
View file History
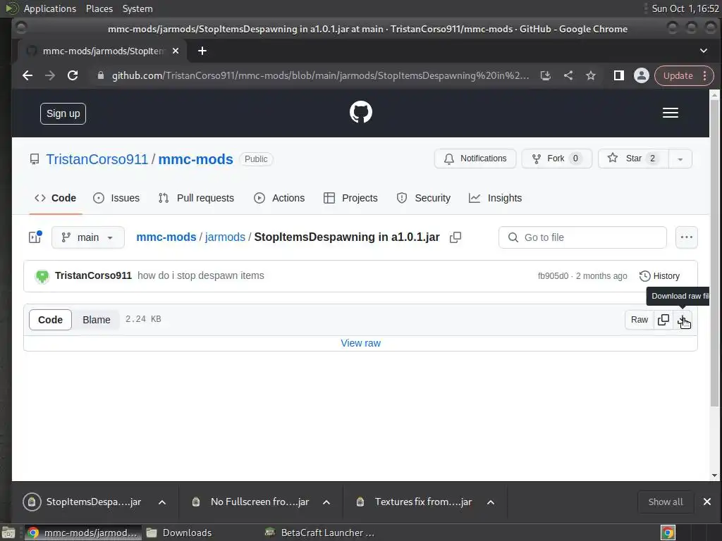point(659,276)
